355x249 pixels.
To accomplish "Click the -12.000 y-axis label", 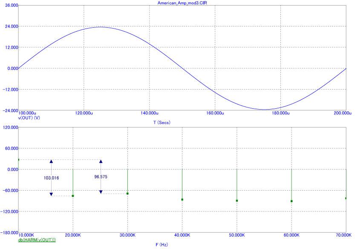I will 10,90.
